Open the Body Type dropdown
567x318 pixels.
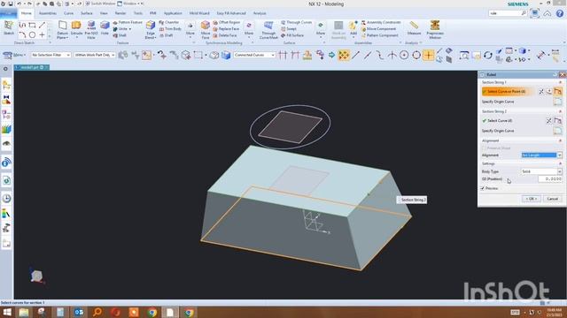pyautogui.click(x=541, y=171)
